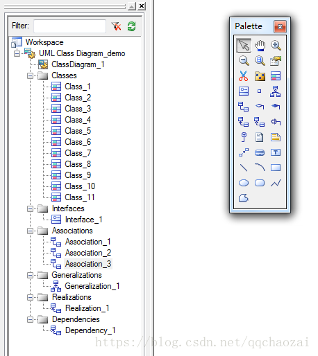This screenshot has height=356, width=318.
Task: Pick the Require Link tool
Action: point(276,122)
